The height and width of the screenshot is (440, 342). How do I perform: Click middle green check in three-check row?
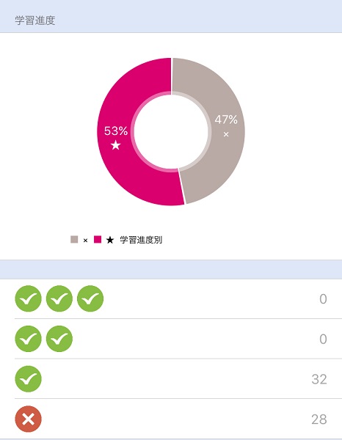pos(59,298)
